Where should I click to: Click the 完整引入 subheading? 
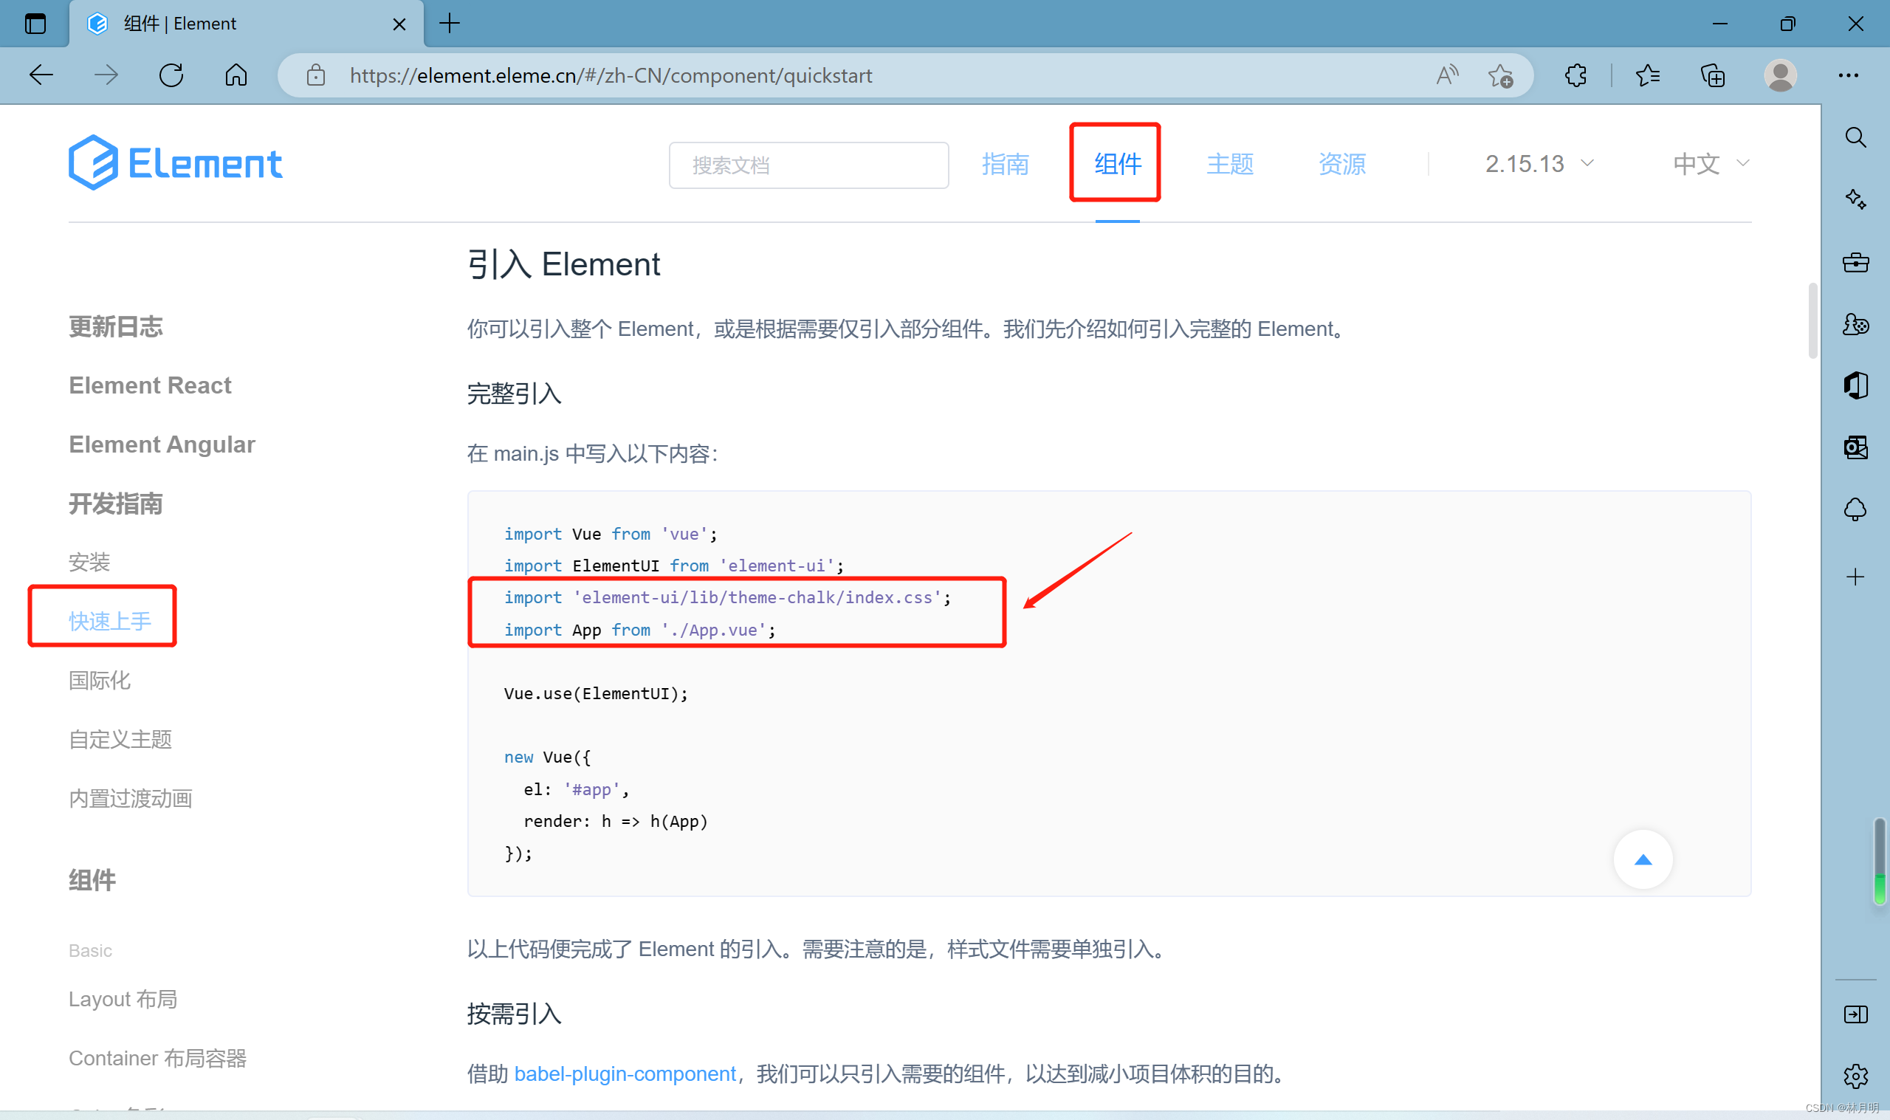[x=514, y=394]
